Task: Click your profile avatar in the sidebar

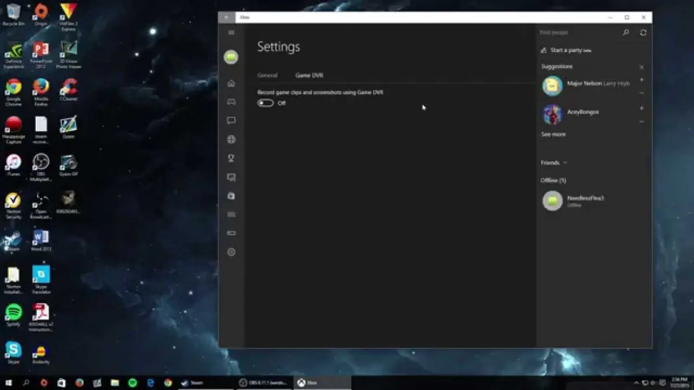Action: coord(231,56)
